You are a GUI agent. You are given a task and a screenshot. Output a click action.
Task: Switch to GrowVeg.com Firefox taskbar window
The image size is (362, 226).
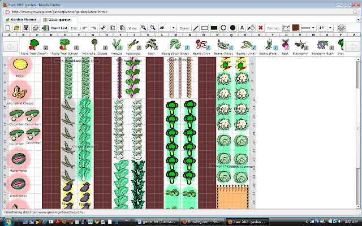pyautogui.click(x=202, y=222)
